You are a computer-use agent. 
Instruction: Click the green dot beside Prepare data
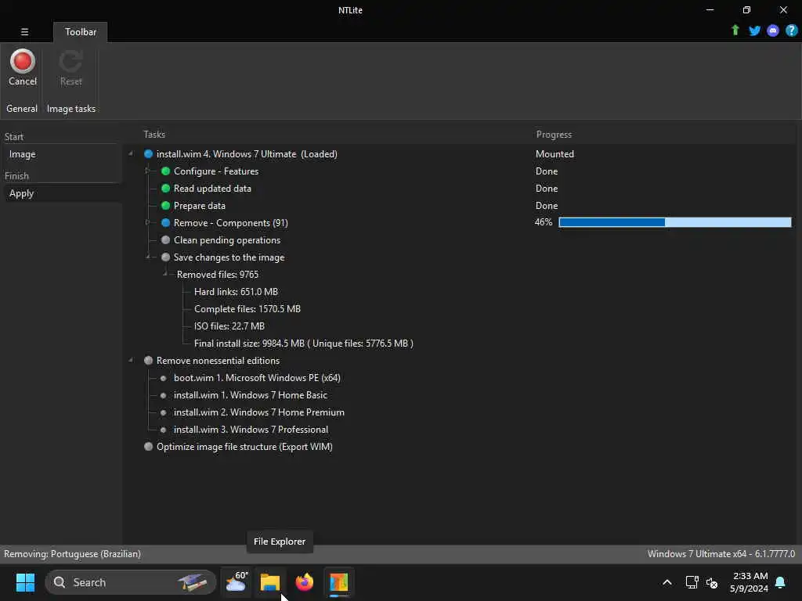pos(165,206)
